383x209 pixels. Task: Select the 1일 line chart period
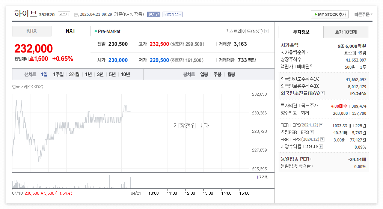[x=44, y=74]
